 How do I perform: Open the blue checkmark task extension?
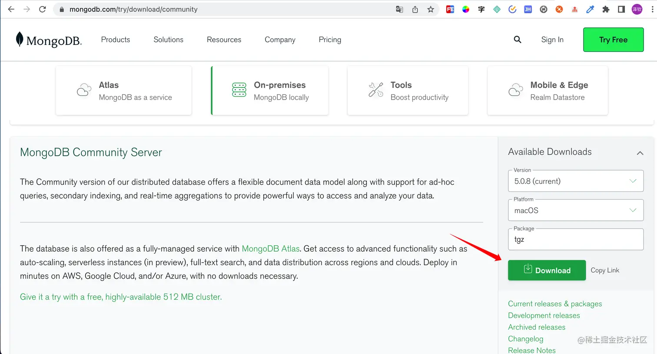point(512,9)
